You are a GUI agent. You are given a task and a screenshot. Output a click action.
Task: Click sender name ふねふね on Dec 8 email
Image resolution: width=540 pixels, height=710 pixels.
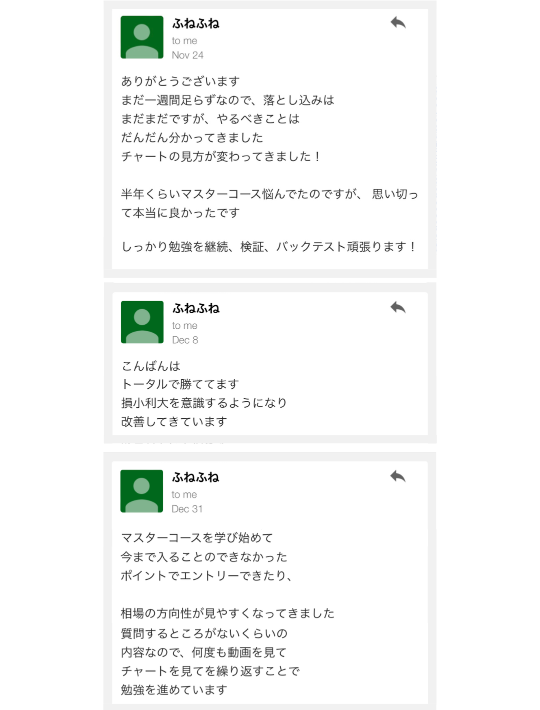[196, 308]
